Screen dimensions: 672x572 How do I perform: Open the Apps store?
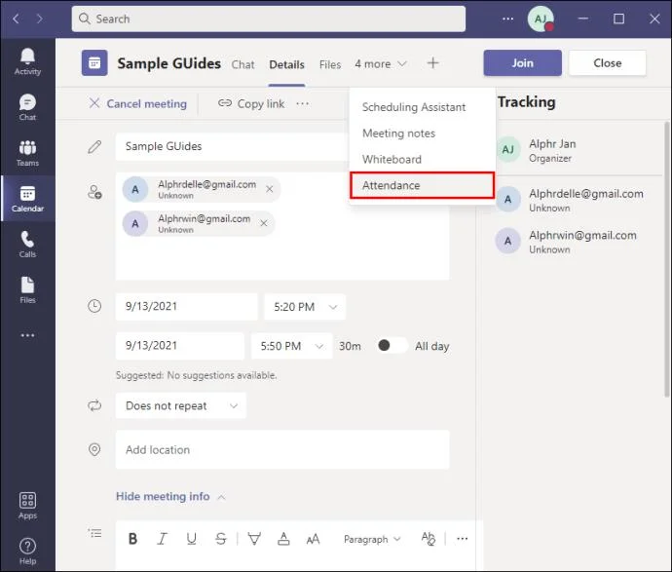pos(27,506)
